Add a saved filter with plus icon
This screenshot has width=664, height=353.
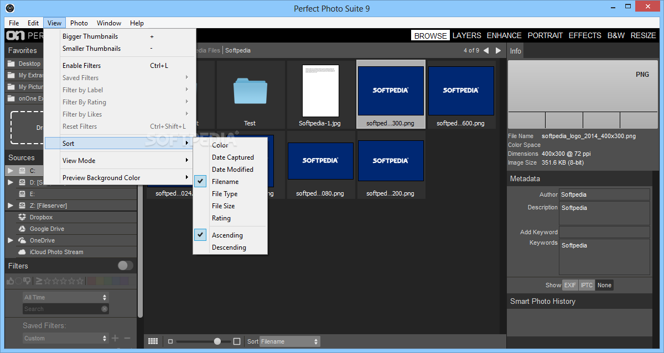tap(115, 338)
